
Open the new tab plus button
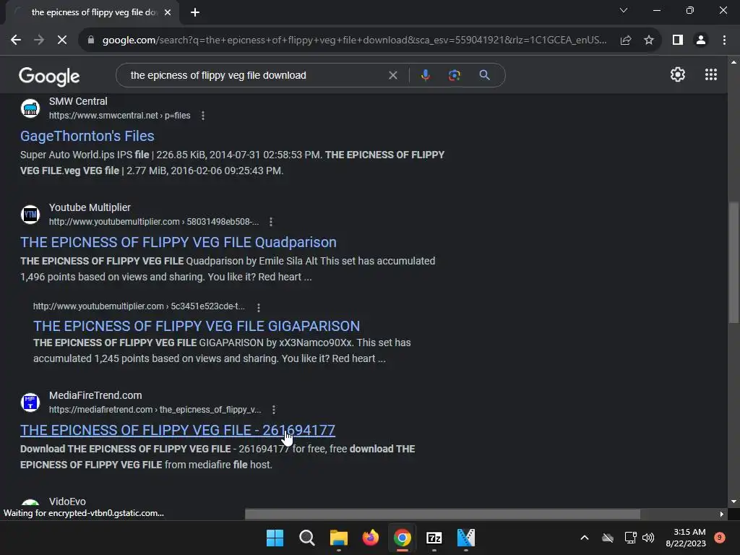coord(195,13)
